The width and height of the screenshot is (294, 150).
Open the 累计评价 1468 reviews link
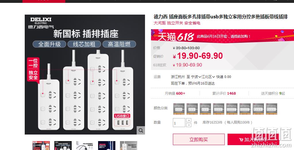pos(224,93)
